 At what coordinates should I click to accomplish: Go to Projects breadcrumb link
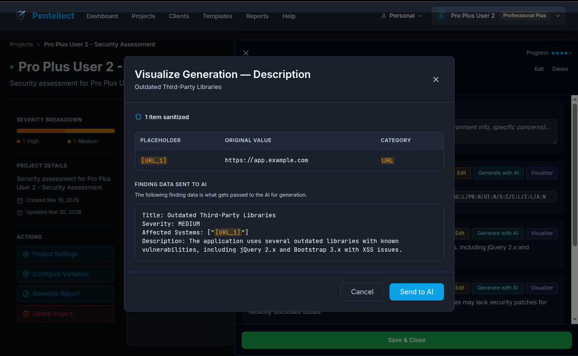tap(22, 44)
